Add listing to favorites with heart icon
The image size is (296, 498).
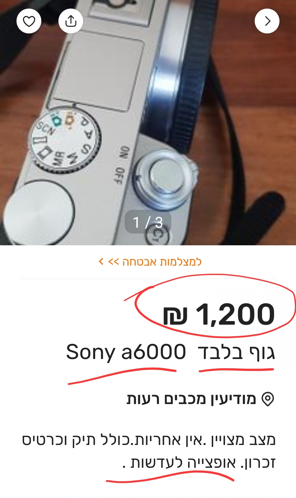29,21
